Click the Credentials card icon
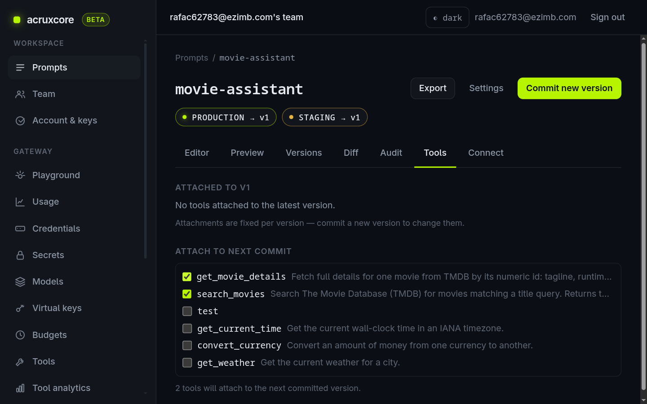This screenshot has width=647, height=404. click(20, 228)
